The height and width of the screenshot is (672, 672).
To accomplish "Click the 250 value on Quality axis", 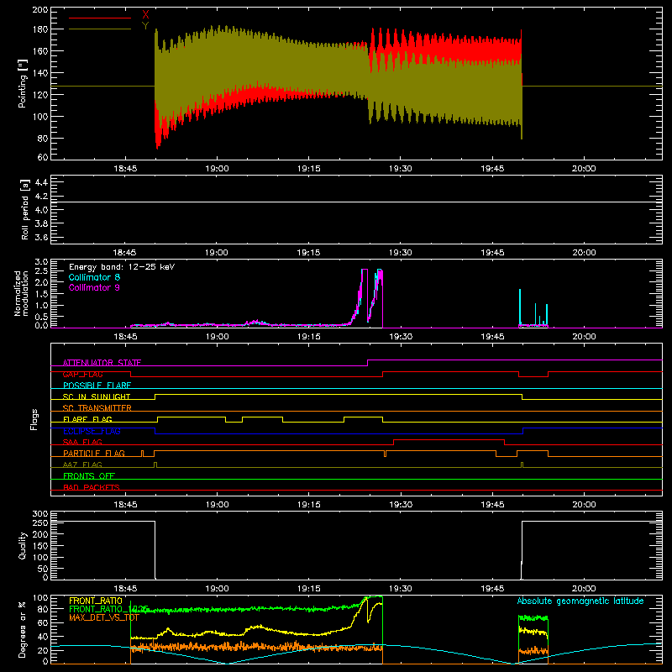I will tap(40, 522).
